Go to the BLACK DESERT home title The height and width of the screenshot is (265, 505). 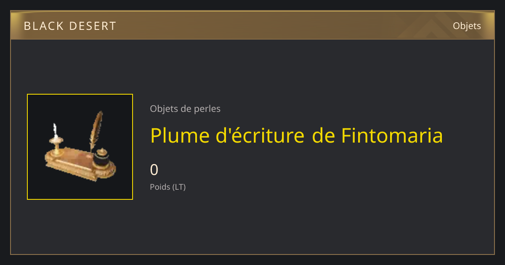pos(70,26)
